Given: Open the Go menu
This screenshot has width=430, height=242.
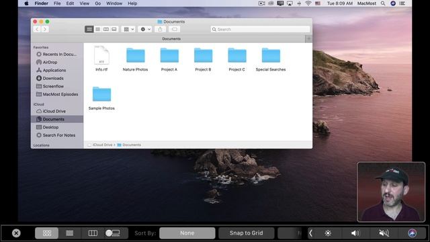Looking at the screenshot, I should coord(98,3).
